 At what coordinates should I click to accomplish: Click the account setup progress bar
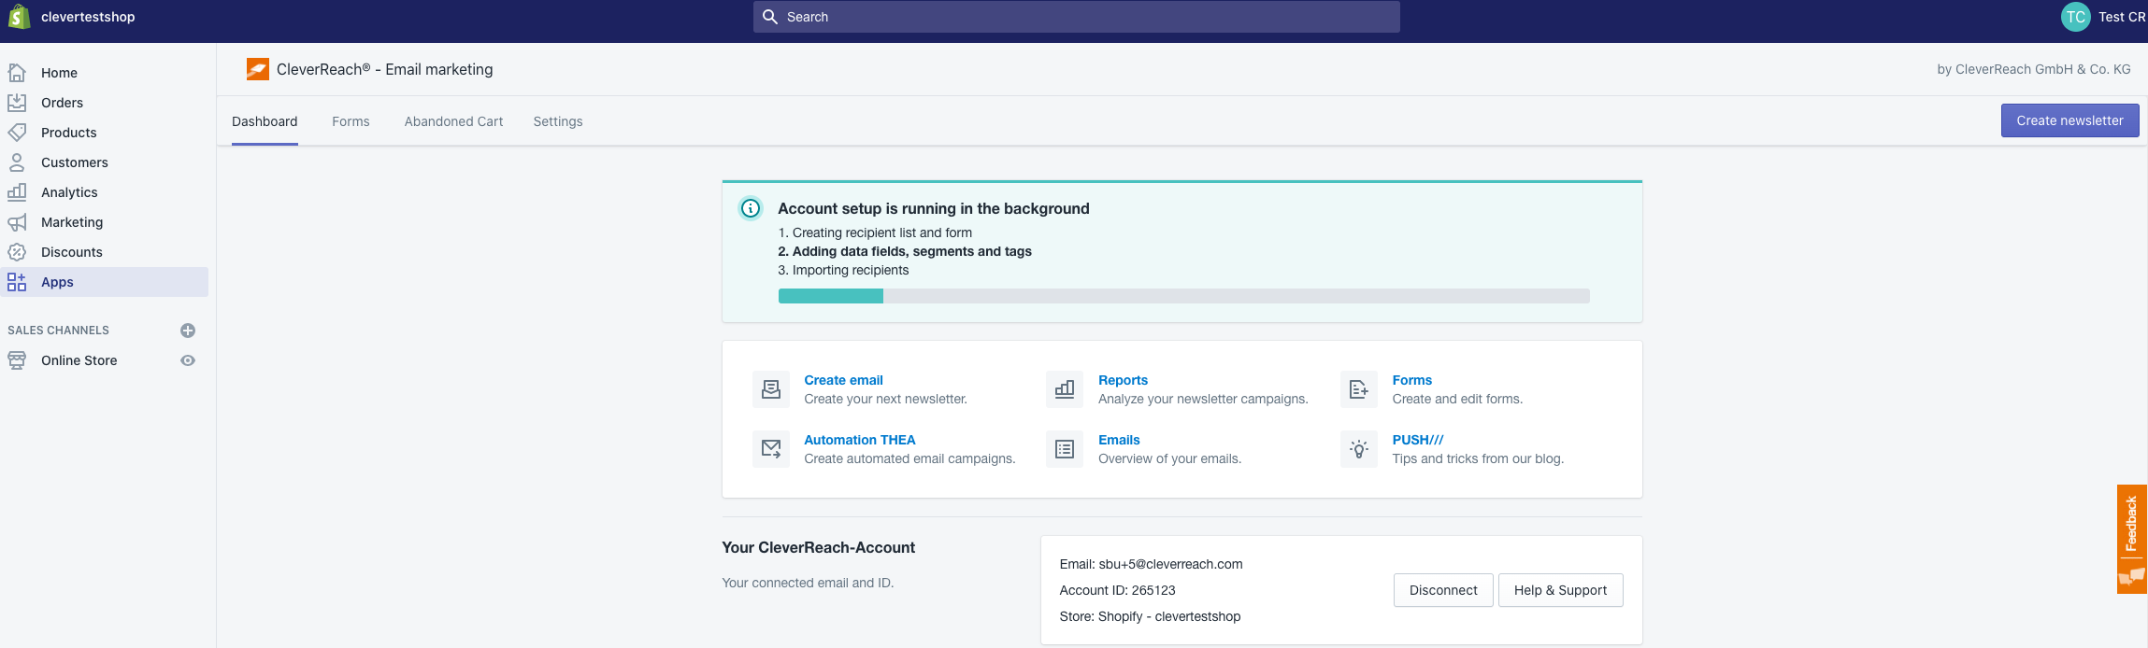coord(1183,296)
